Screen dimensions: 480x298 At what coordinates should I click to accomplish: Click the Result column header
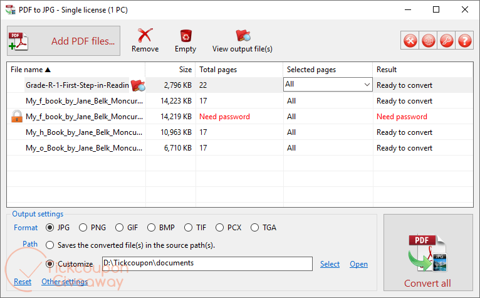click(x=423, y=70)
